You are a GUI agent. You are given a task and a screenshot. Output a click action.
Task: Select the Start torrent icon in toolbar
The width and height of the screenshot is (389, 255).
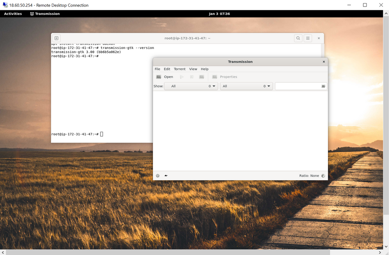(x=182, y=77)
